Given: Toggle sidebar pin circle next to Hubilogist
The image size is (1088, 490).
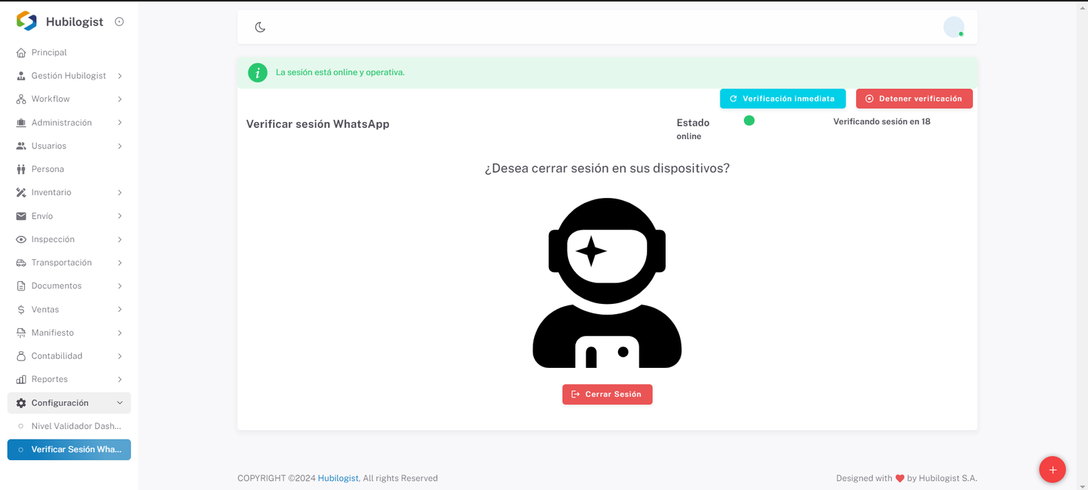Looking at the screenshot, I should [119, 21].
